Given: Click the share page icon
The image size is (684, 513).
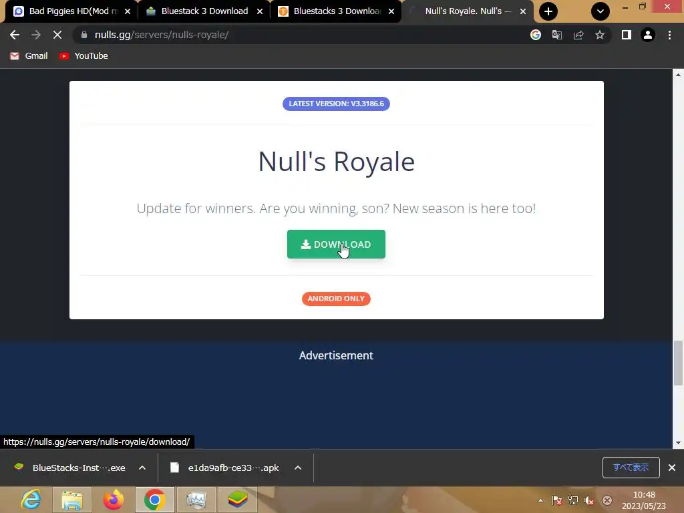Looking at the screenshot, I should click(x=578, y=35).
